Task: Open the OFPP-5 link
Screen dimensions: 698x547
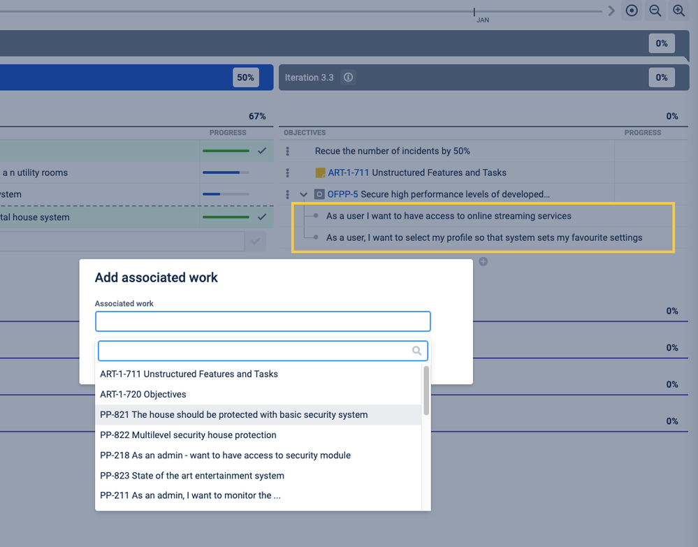Action: [x=343, y=194]
